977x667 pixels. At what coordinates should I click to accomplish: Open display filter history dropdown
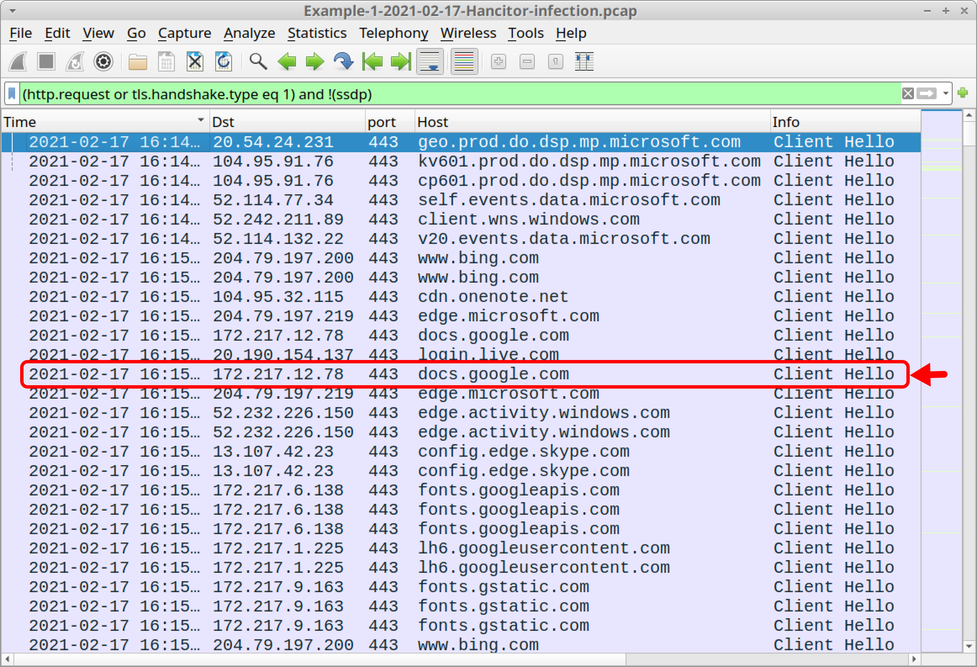coord(946,93)
